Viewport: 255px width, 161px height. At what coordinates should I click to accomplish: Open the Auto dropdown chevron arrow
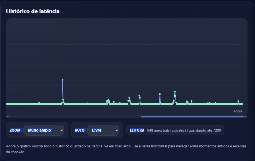click(117, 130)
